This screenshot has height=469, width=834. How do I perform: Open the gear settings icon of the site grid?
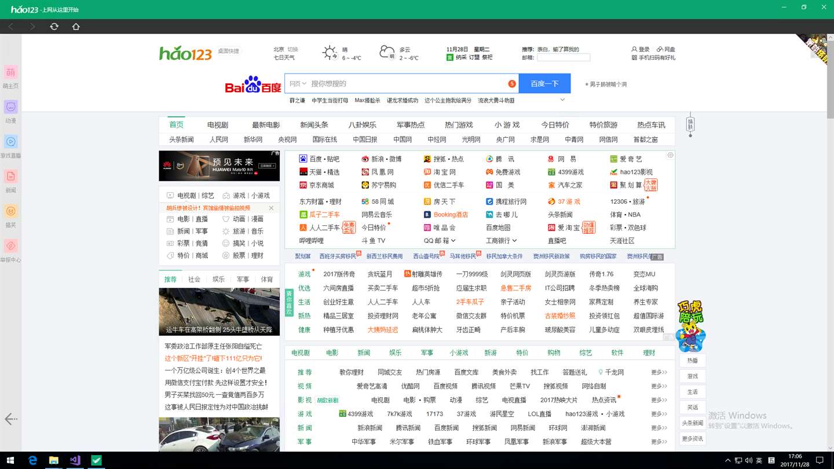(x=670, y=155)
